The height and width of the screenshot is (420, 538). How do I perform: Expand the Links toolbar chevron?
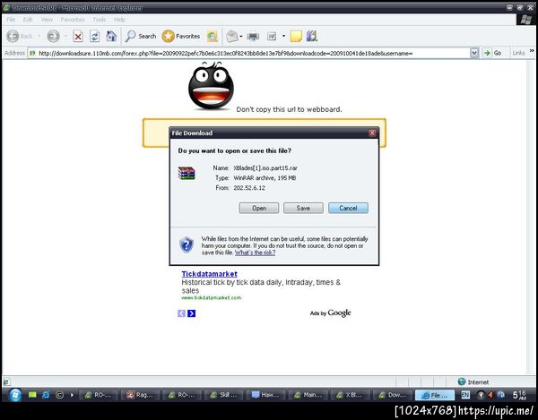[532, 51]
